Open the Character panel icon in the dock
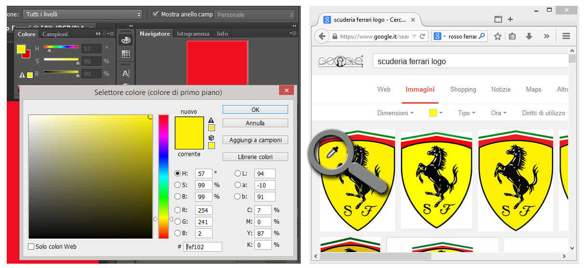The width and height of the screenshot is (585, 268). click(125, 73)
